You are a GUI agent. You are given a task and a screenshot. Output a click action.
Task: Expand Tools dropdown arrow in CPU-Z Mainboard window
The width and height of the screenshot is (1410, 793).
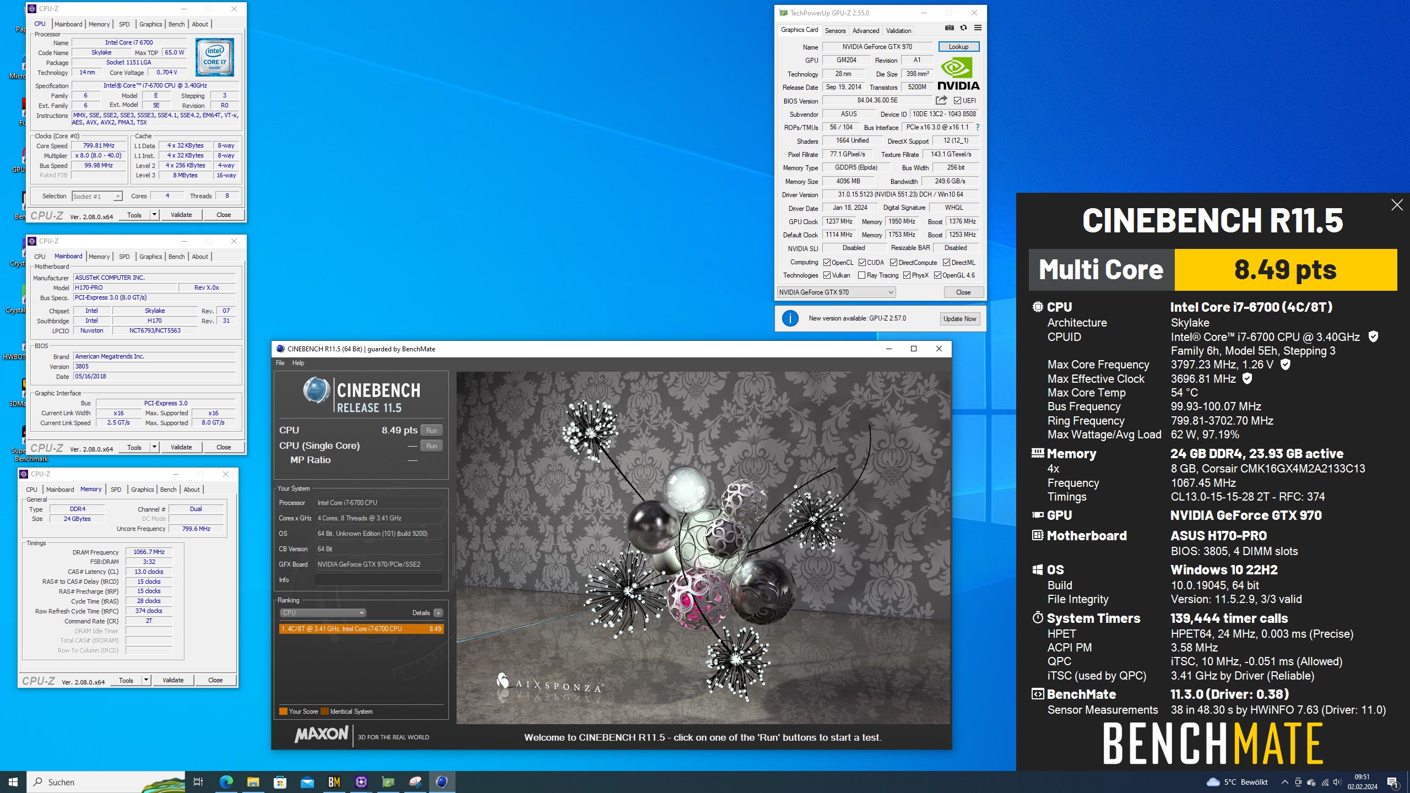(x=155, y=447)
